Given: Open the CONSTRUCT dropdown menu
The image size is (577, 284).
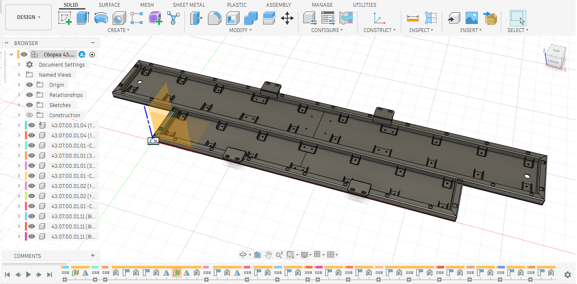Looking at the screenshot, I should point(380,30).
